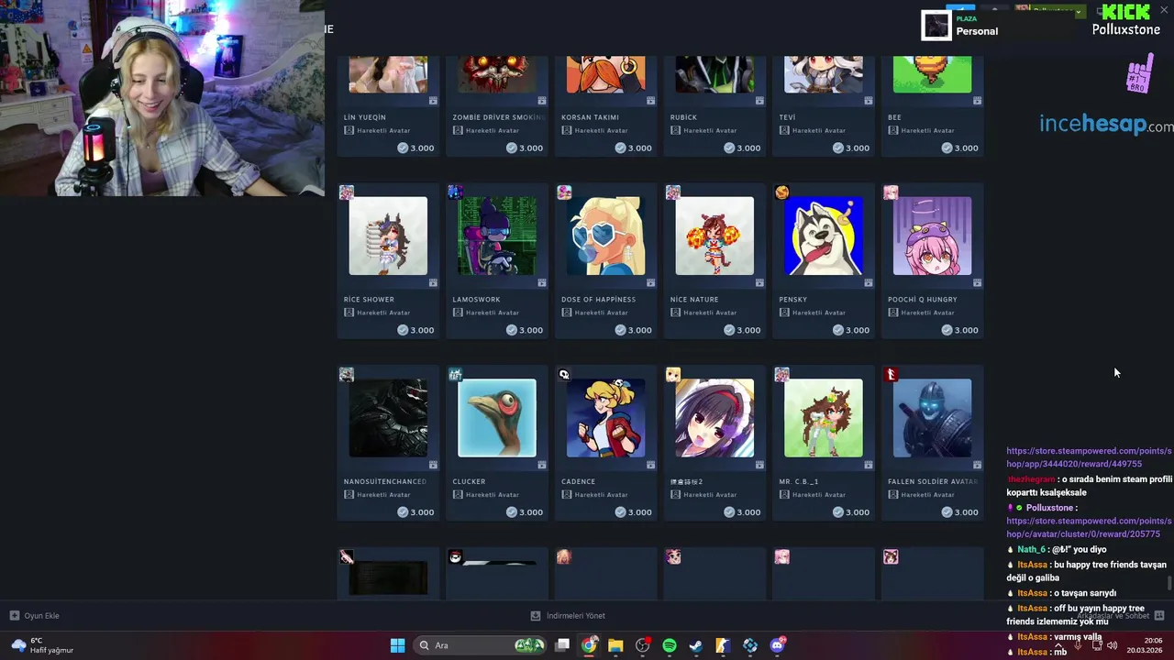1174x660 pixels.
Task: Click the animated film icon on Rice Shower card
Action: tap(433, 283)
